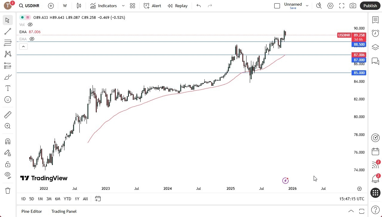Select the Text annotation tool

[x=7, y=88]
